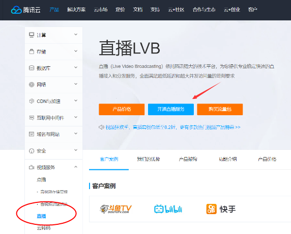
Task: Open the 支持 top menu
Action: [x=155, y=10]
